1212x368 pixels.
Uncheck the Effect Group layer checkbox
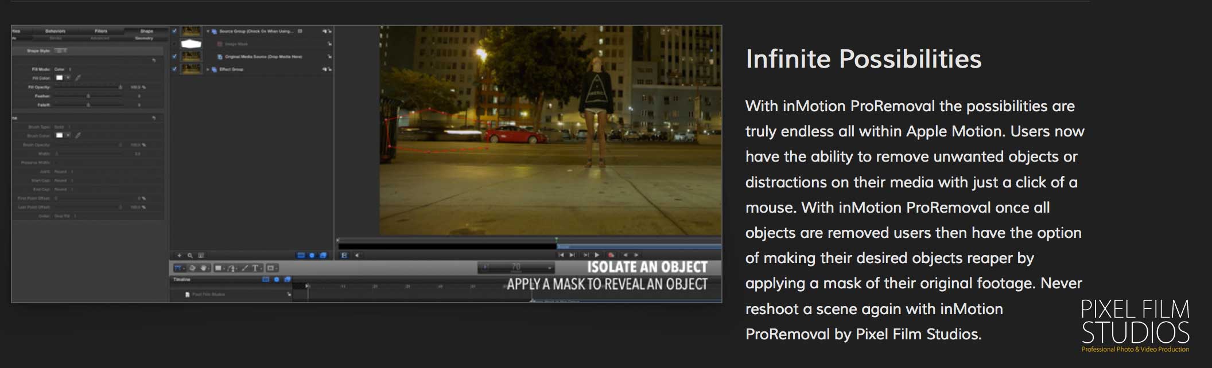(175, 69)
